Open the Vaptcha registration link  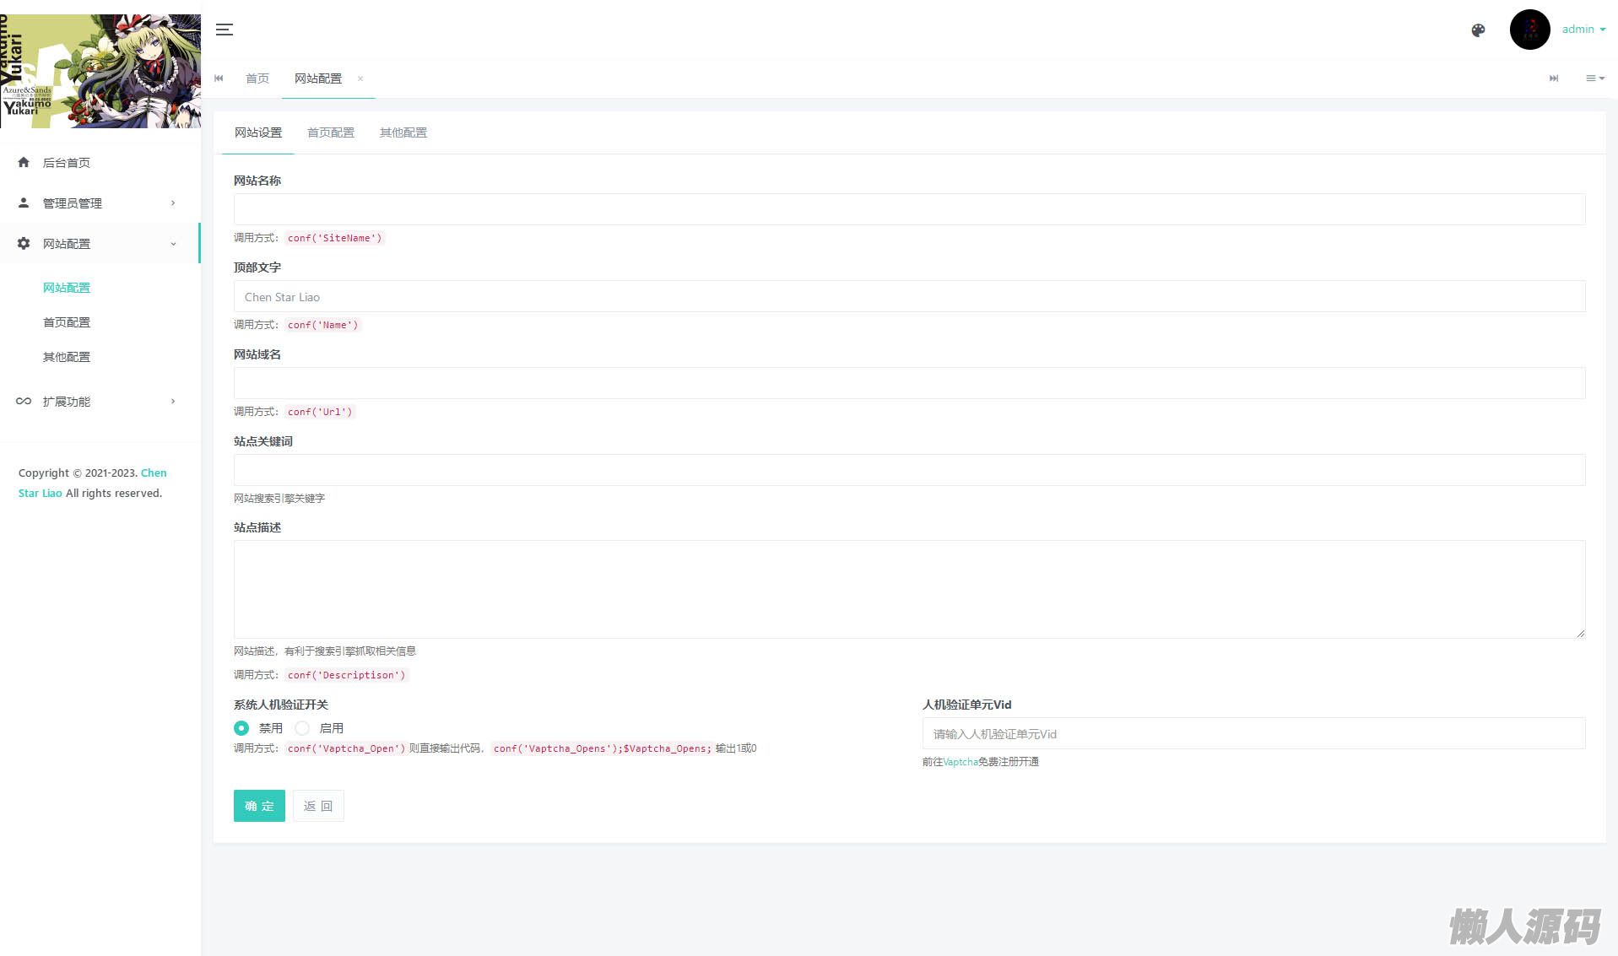pos(961,762)
